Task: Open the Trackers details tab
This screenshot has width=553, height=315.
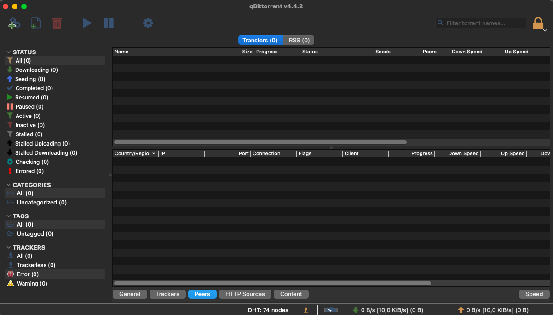Action: (167, 294)
